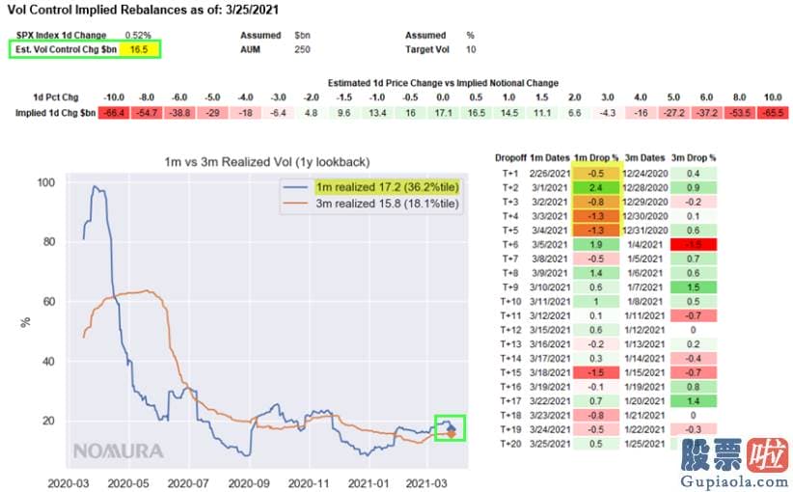
Task: Click the 1.4 1m Drop cell for 3/9/2021
Action: (596, 273)
